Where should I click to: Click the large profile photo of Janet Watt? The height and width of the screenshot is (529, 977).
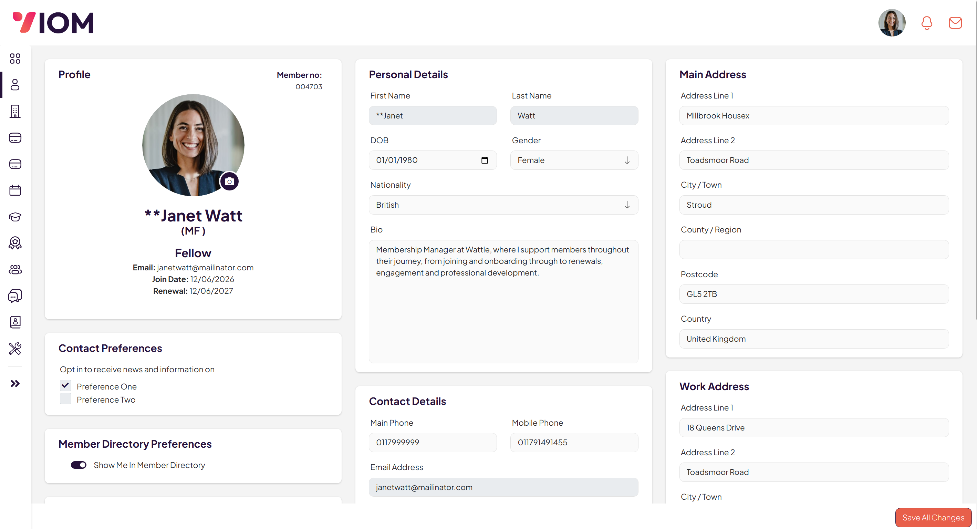click(193, 145)
